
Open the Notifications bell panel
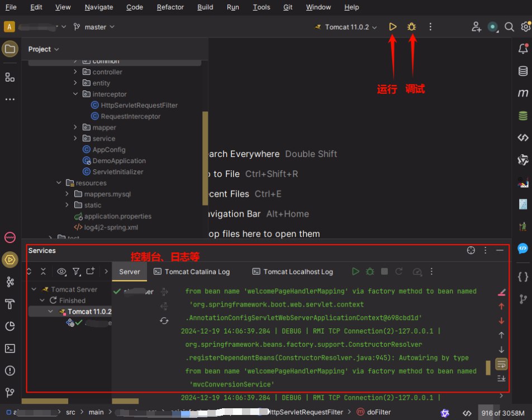(523, 49)
